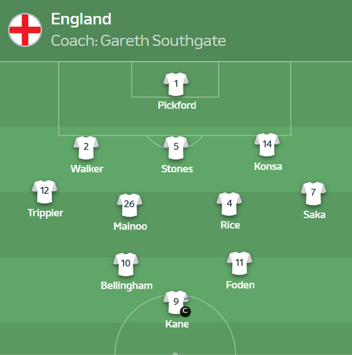Open the England team name heading
Viewport: 352px width, 355px height.
coord(81,19)
